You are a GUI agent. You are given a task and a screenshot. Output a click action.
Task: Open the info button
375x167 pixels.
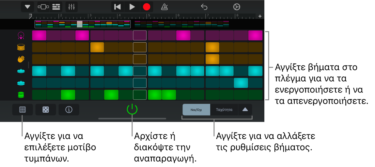[69, 110]
